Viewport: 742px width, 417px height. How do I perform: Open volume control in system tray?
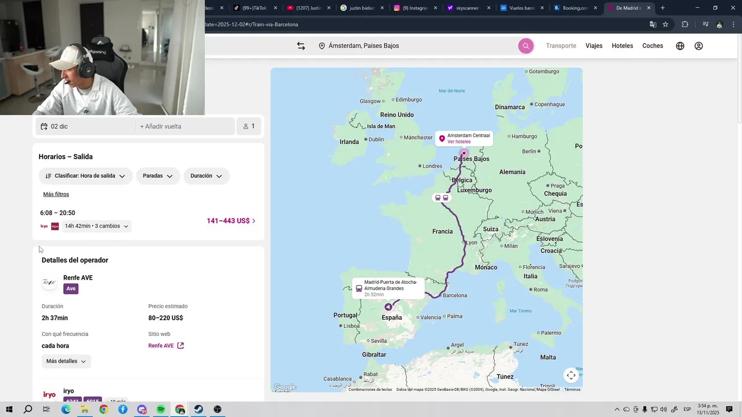[x=663, y=409]
